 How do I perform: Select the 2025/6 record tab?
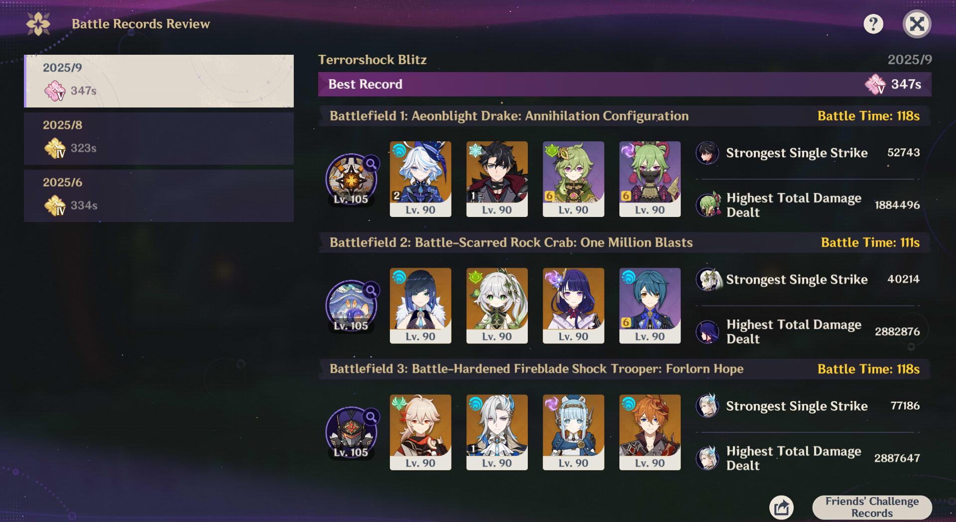click(x=159, y=196)
